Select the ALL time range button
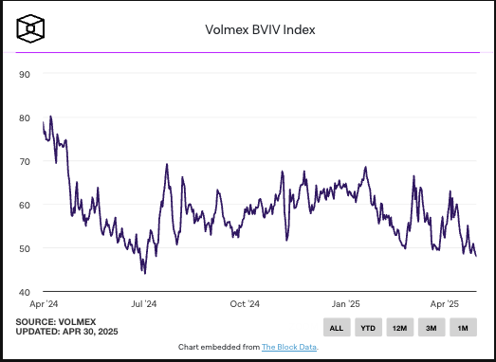The width and height of the screenshot is (496, 362). coord(337,328)
